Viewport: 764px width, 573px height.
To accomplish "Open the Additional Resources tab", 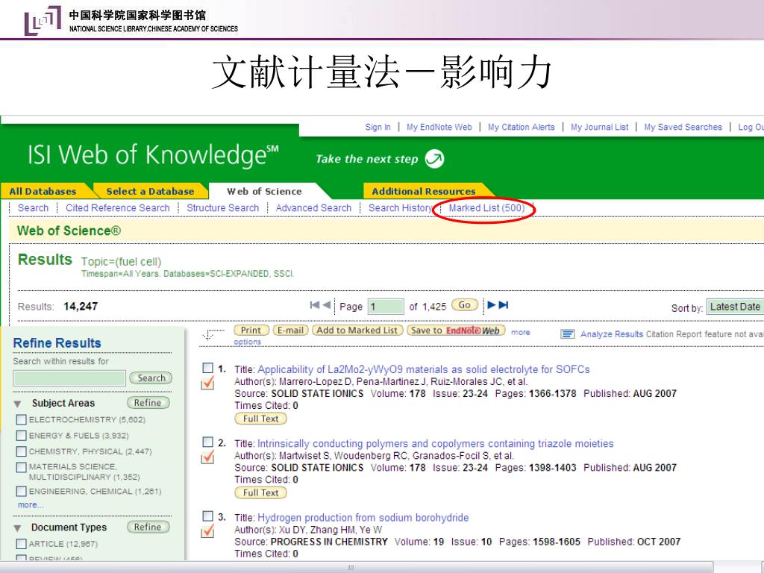I will [x=424, y=191].
